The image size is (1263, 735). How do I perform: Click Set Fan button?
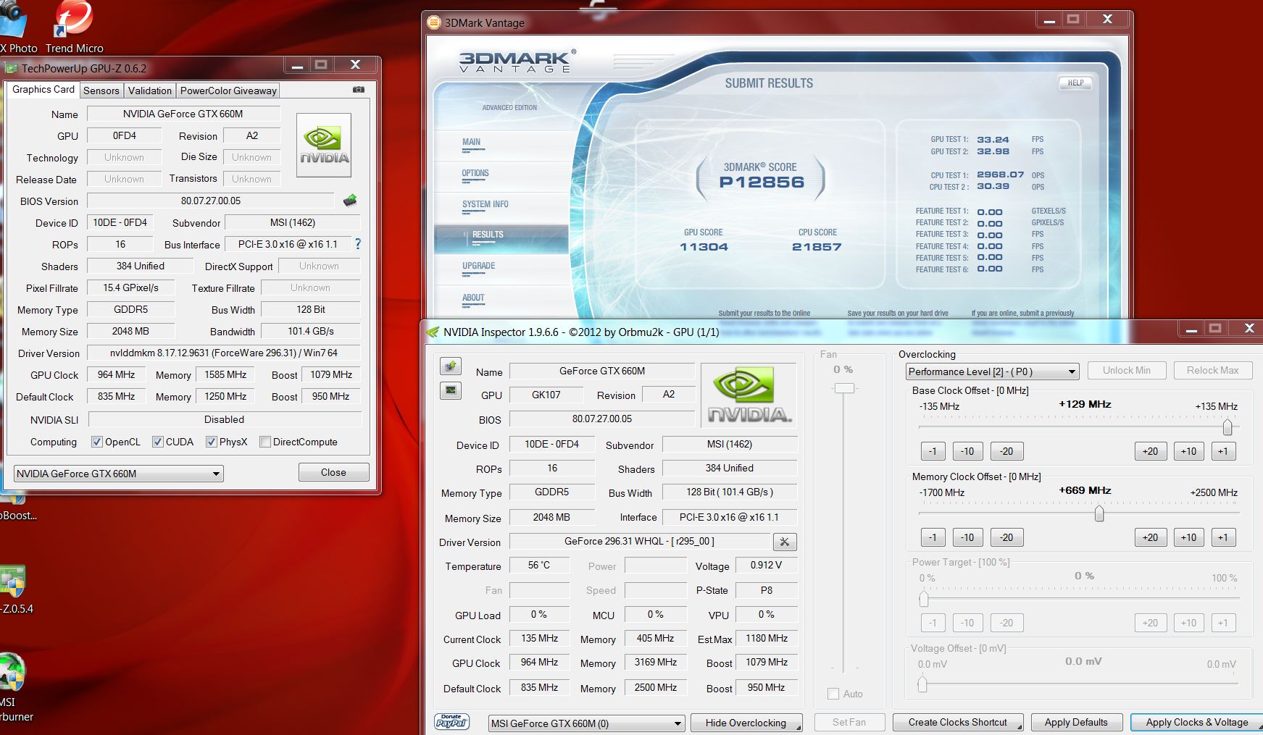click(x=849, y=722)
